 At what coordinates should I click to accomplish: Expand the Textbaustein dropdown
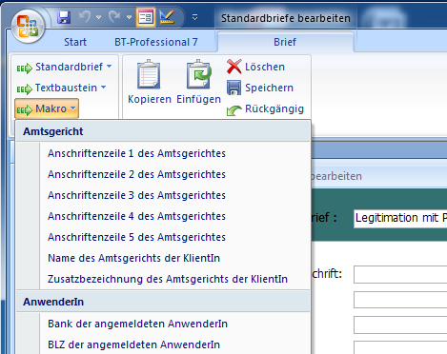click(61, 88)
